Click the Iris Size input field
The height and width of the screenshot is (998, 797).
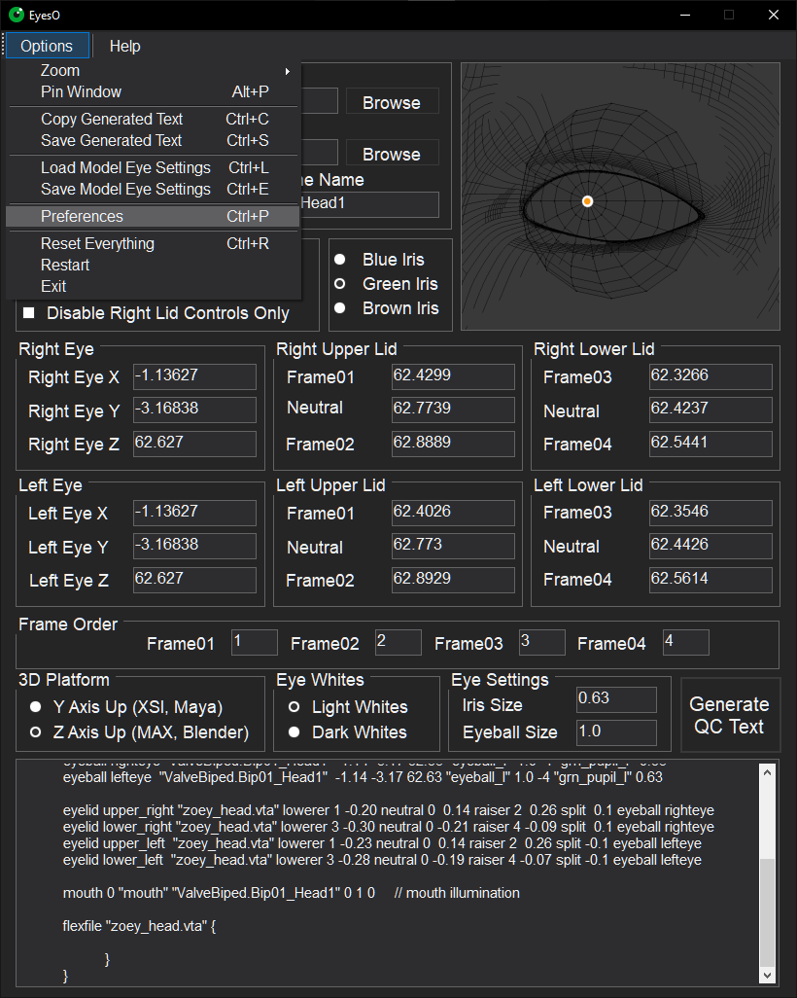coord(616,699)
